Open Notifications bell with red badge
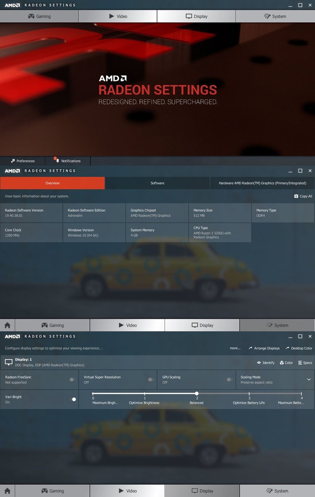 [x=68, y=161]
